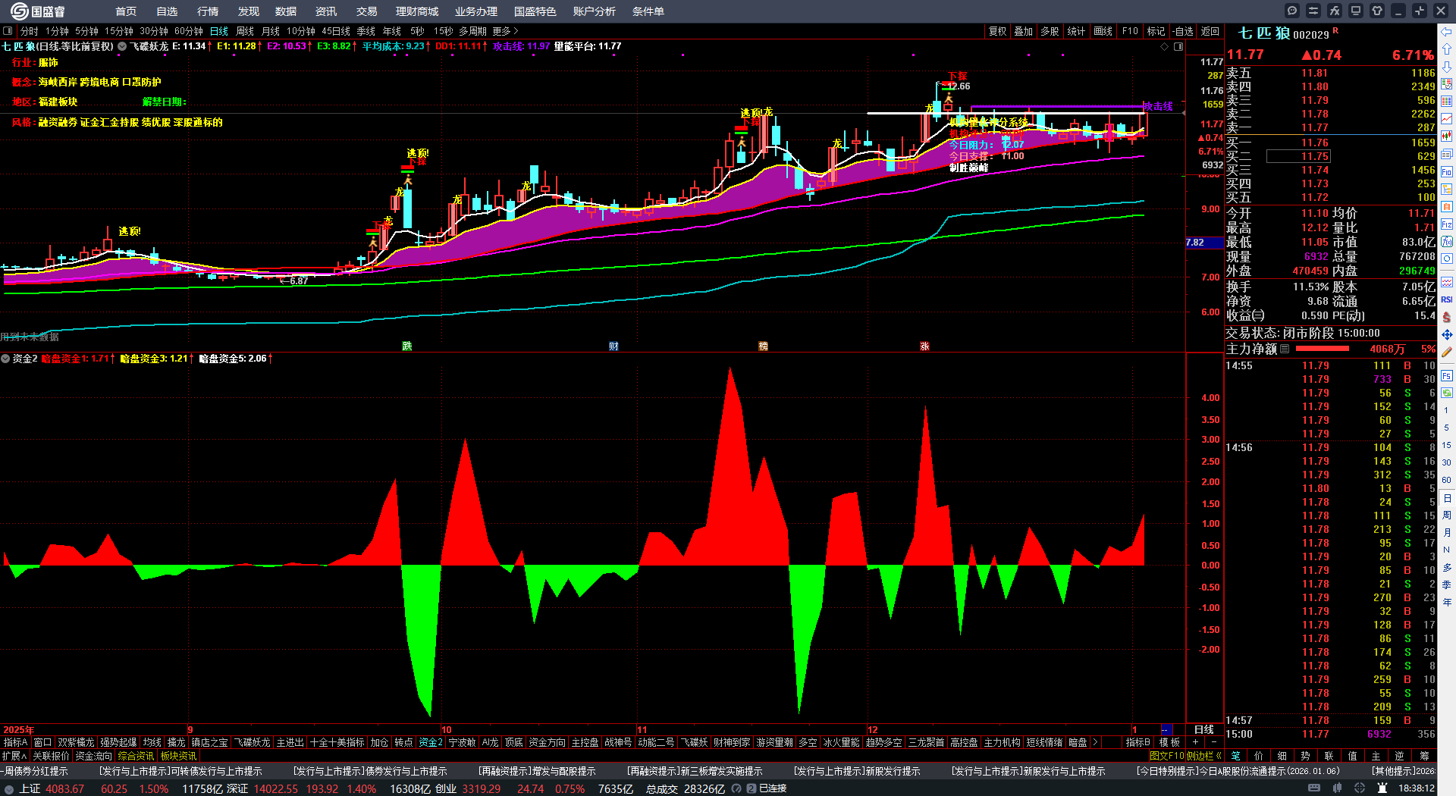Toggle 画线 drawing tools
The image size is (1456, 796).
pos(1103,31)
